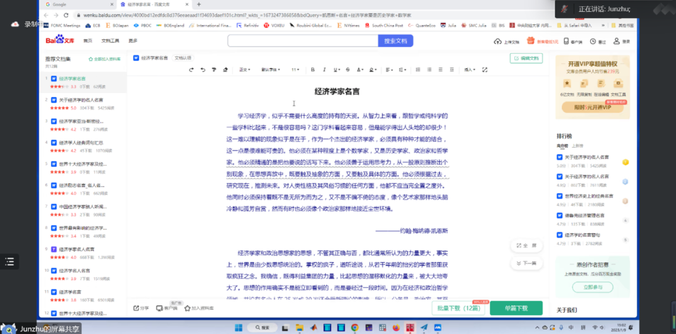Viewport: 676px width, 334px height.
Task: Open the 文档工具 menu in Baidu Wenku header
Action: pos(110,41)
